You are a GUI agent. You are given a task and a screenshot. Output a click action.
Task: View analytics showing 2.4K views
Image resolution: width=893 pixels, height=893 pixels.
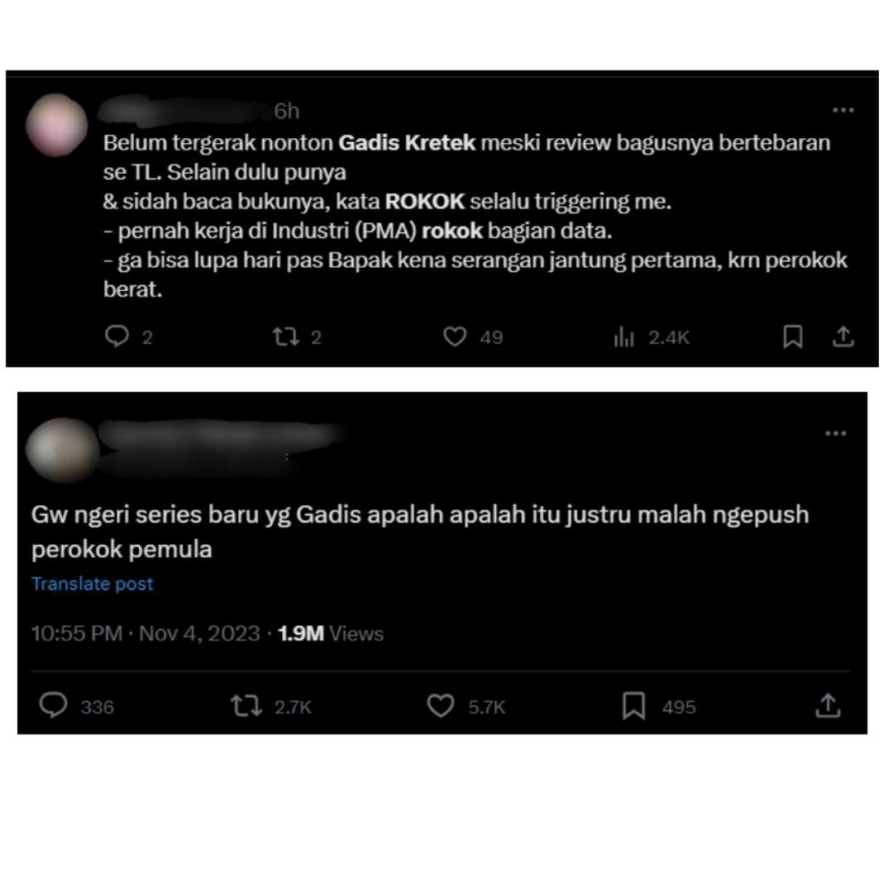point(624,337)
